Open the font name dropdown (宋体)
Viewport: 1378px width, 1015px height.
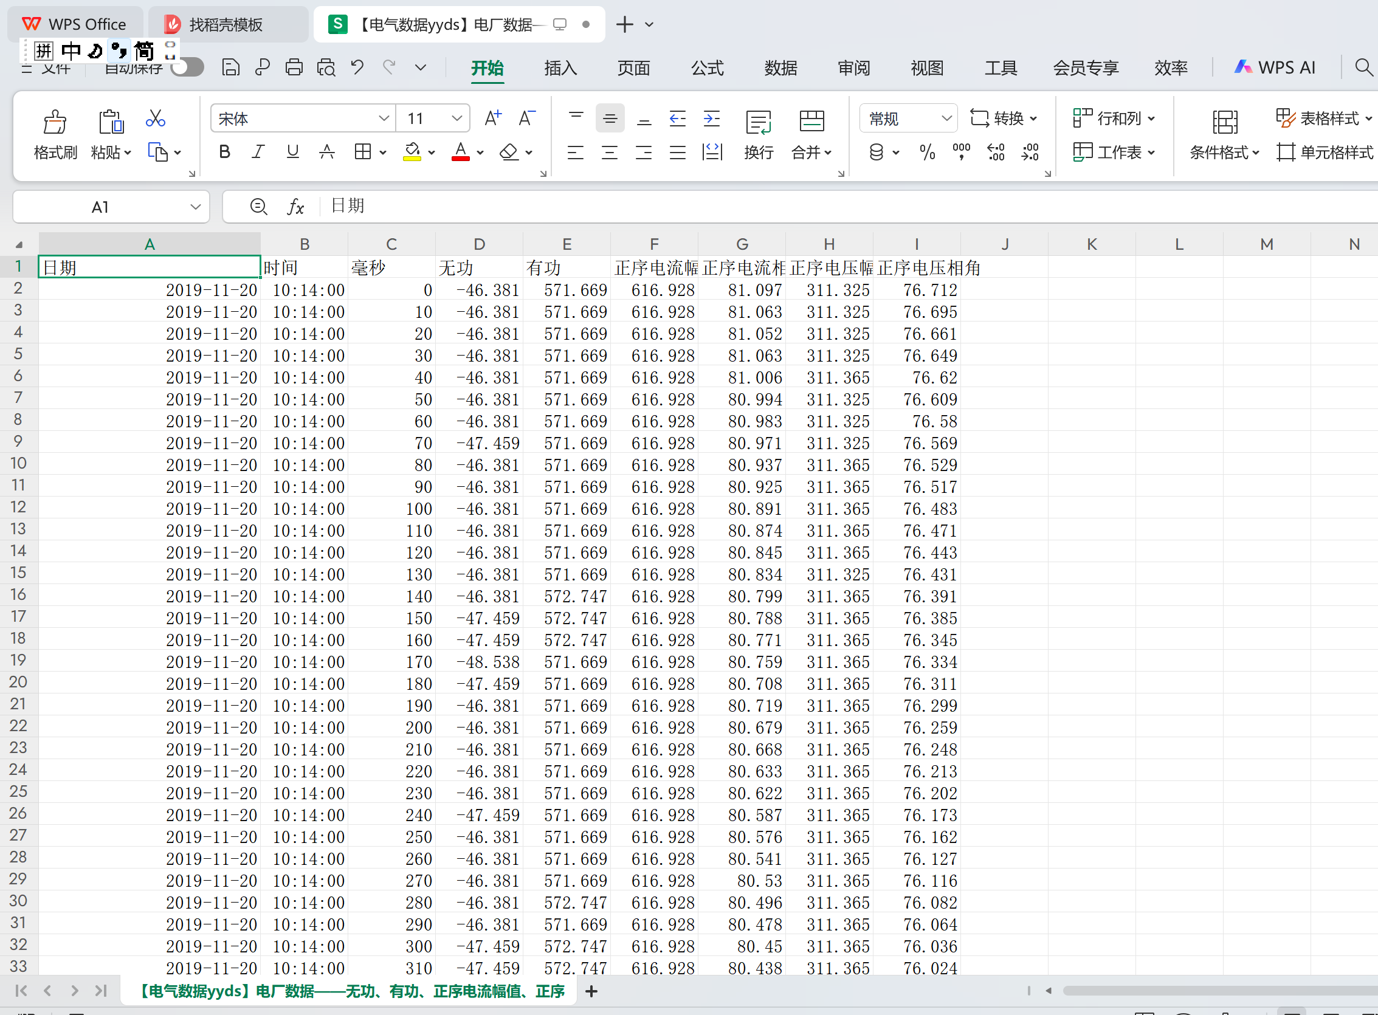point(384,118)
